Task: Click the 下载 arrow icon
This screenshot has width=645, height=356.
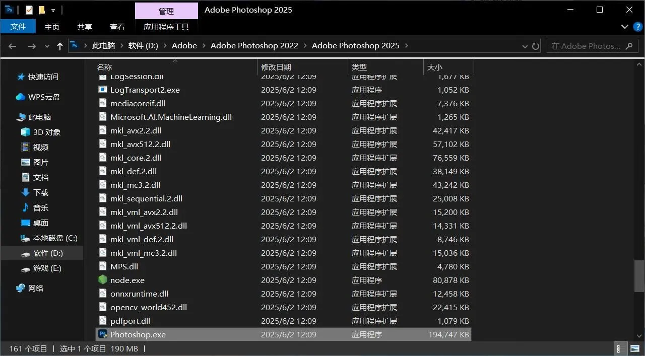Action: click(26, 192)
